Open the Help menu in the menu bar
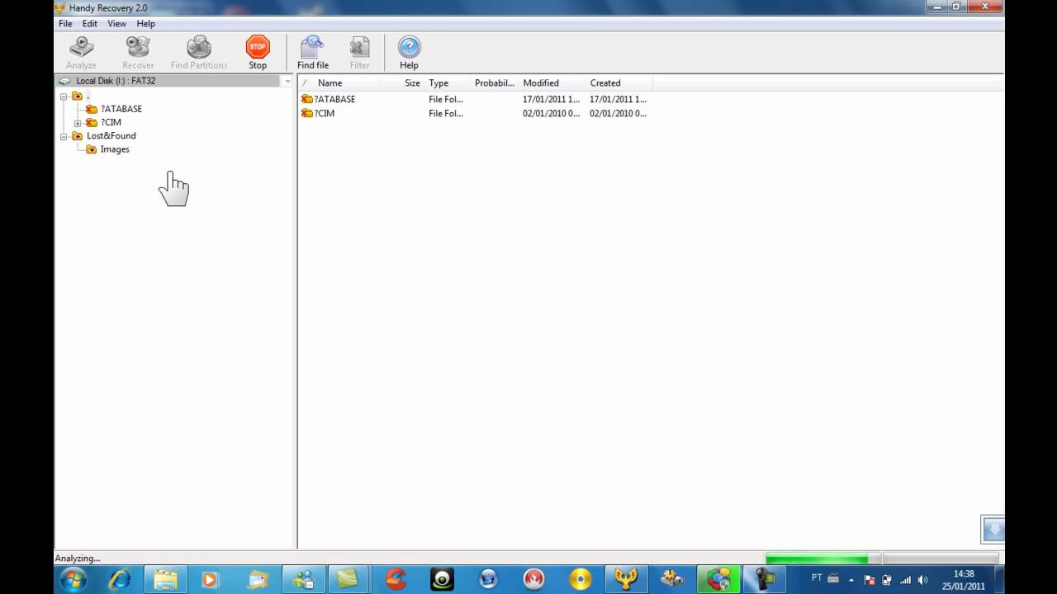 [x=146, y=24]
